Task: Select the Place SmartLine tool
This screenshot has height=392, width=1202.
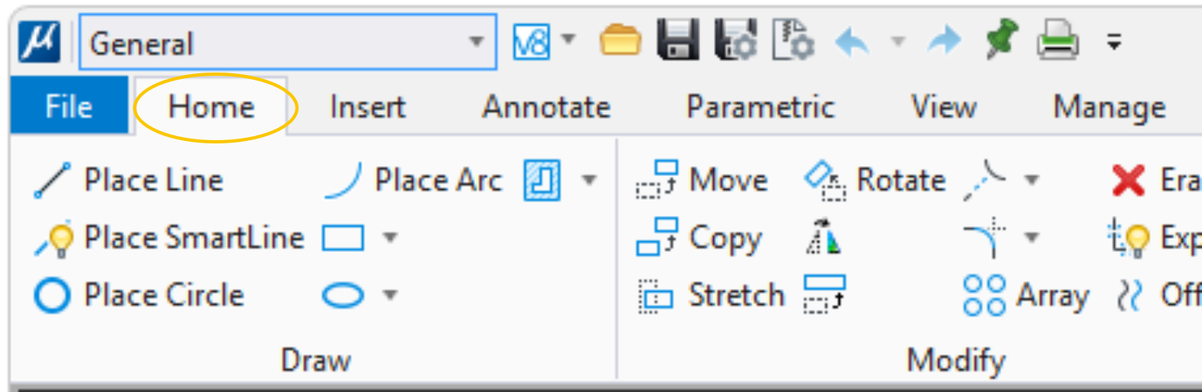Action: point(169,238)
